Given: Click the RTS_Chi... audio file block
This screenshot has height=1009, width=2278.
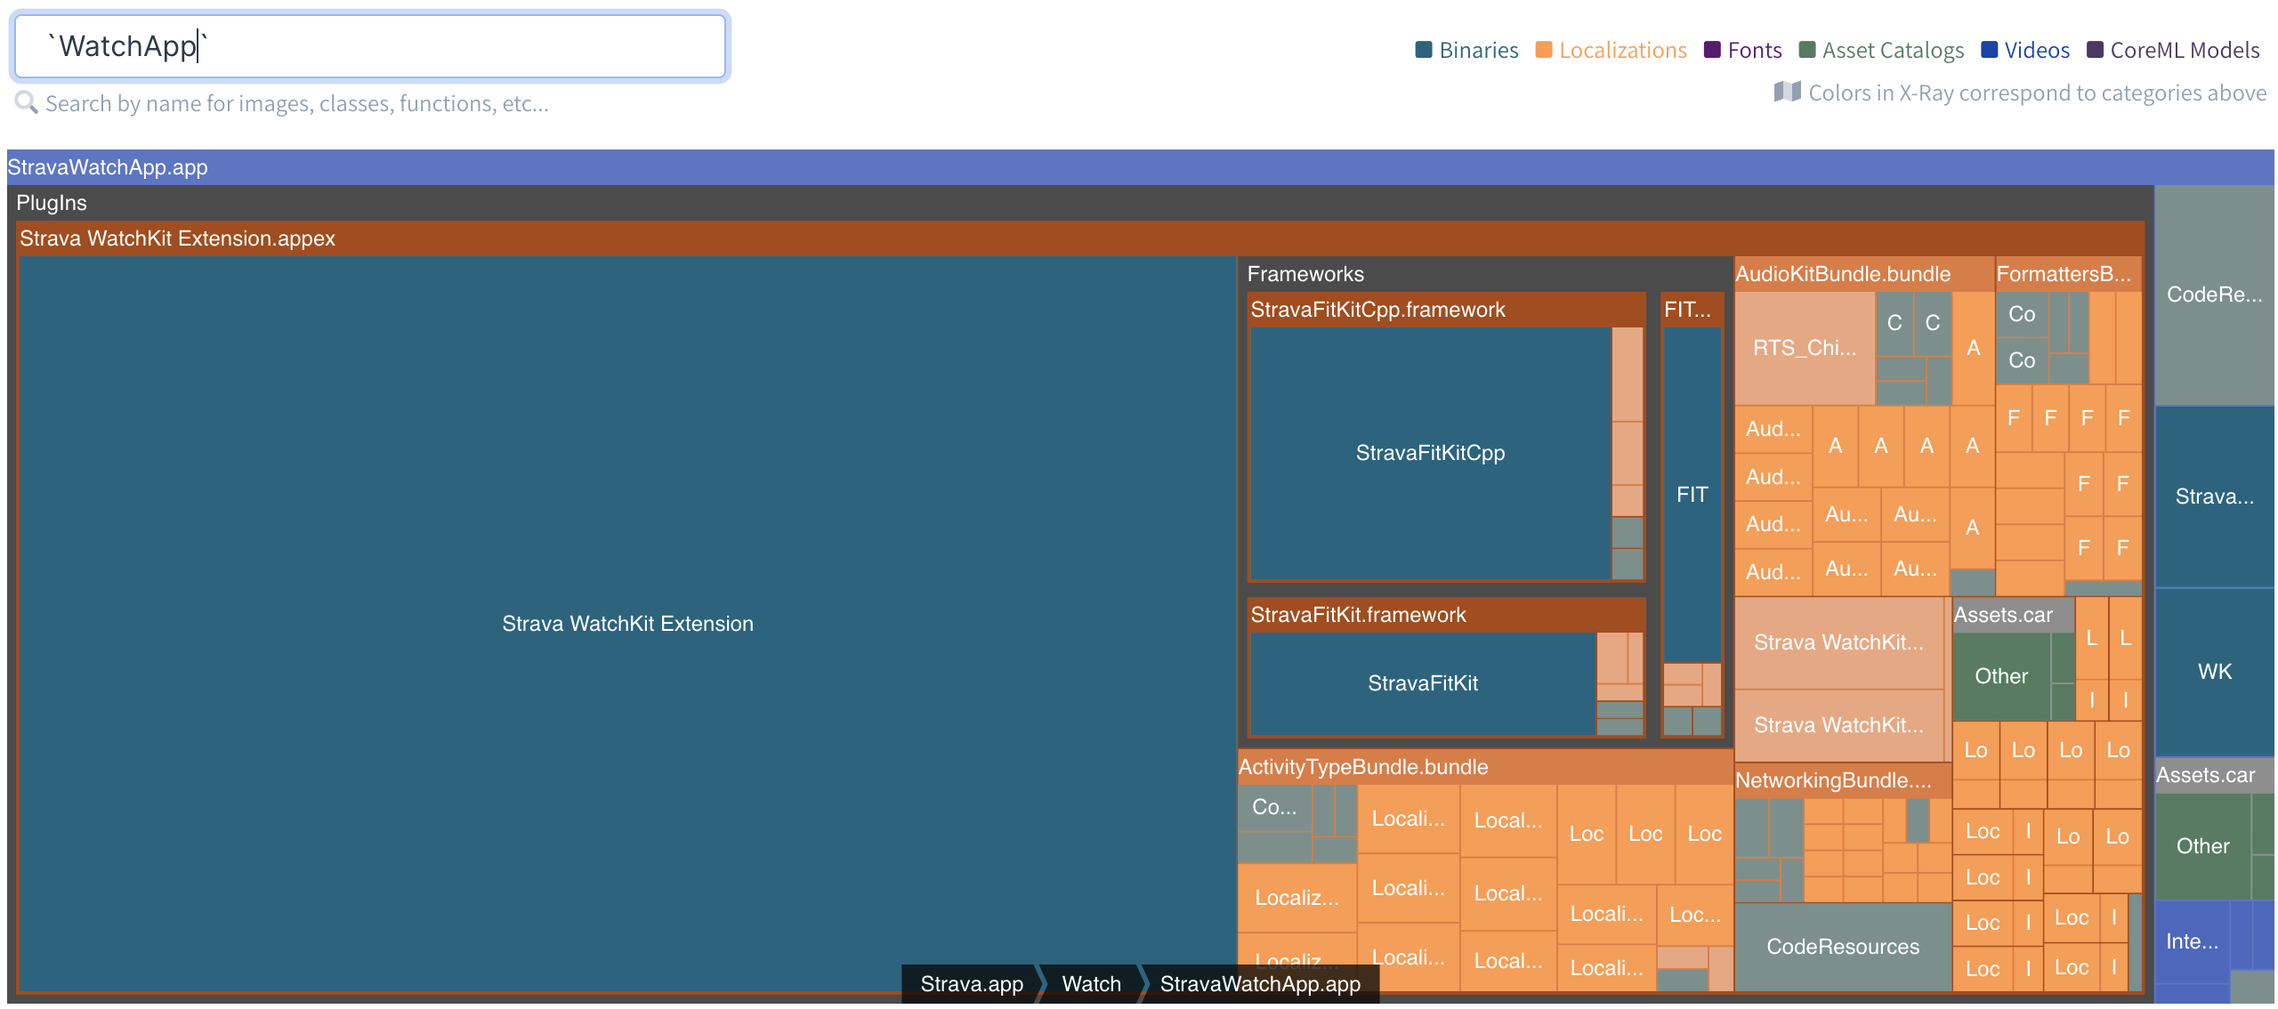Looking at the screenshot, I should tap(1804, 348).
